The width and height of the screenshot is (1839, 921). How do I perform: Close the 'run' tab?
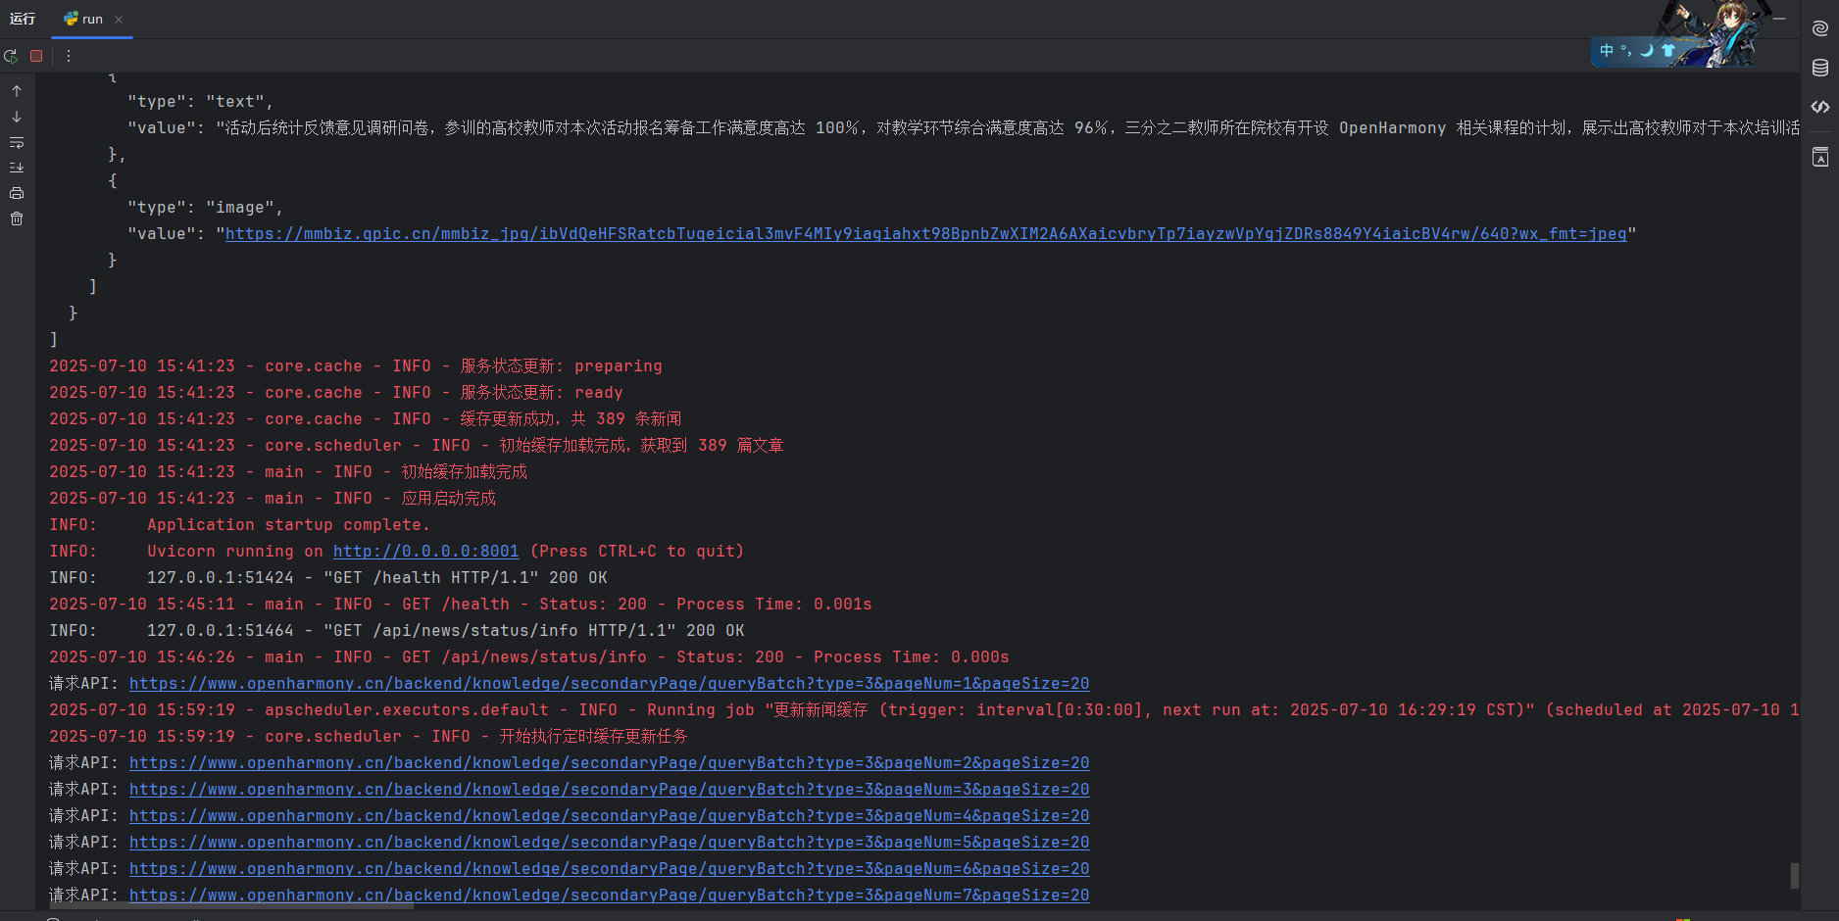click(x=119, y=20)
